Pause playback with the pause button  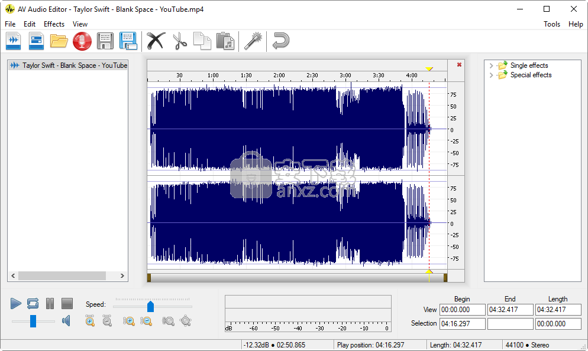point(50,304)
